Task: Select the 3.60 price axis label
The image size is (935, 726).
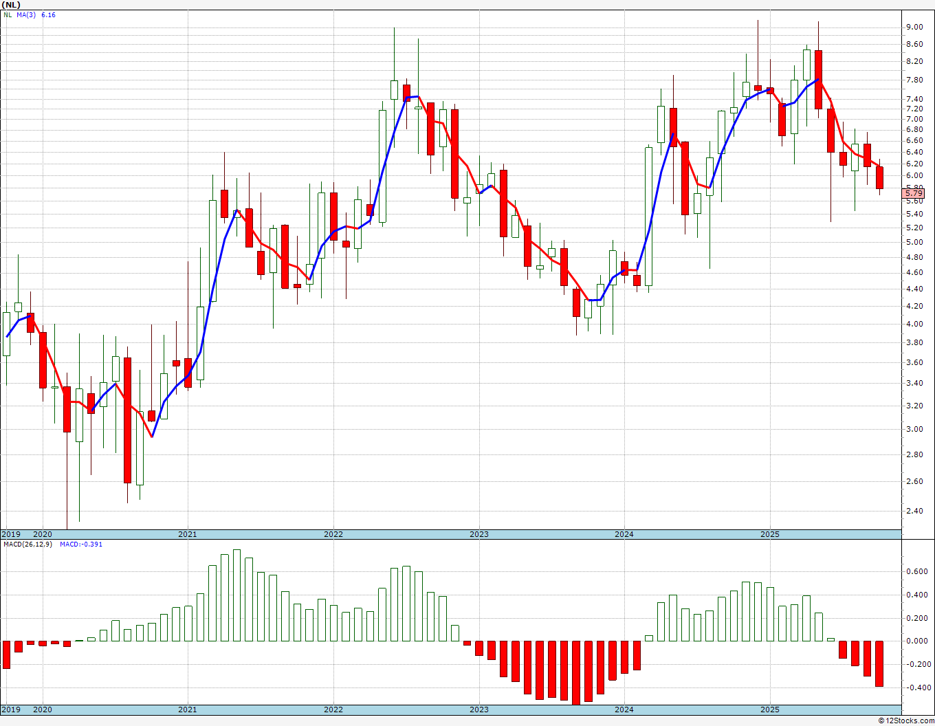Action: pyautogui.click(x=914, y=362)
